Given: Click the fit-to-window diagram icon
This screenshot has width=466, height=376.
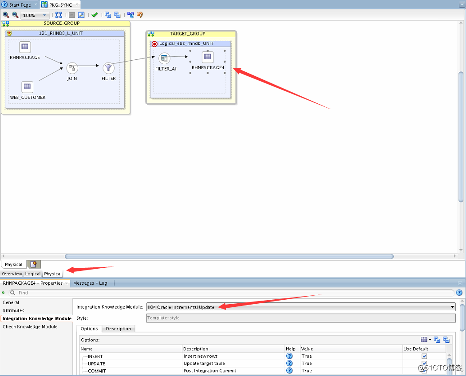Looking at the screenshot, I should pos(59,15).
